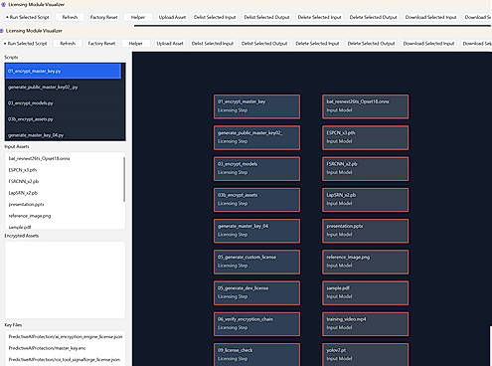
Task: Click Download Selected Input in background window
Action: 430,17
